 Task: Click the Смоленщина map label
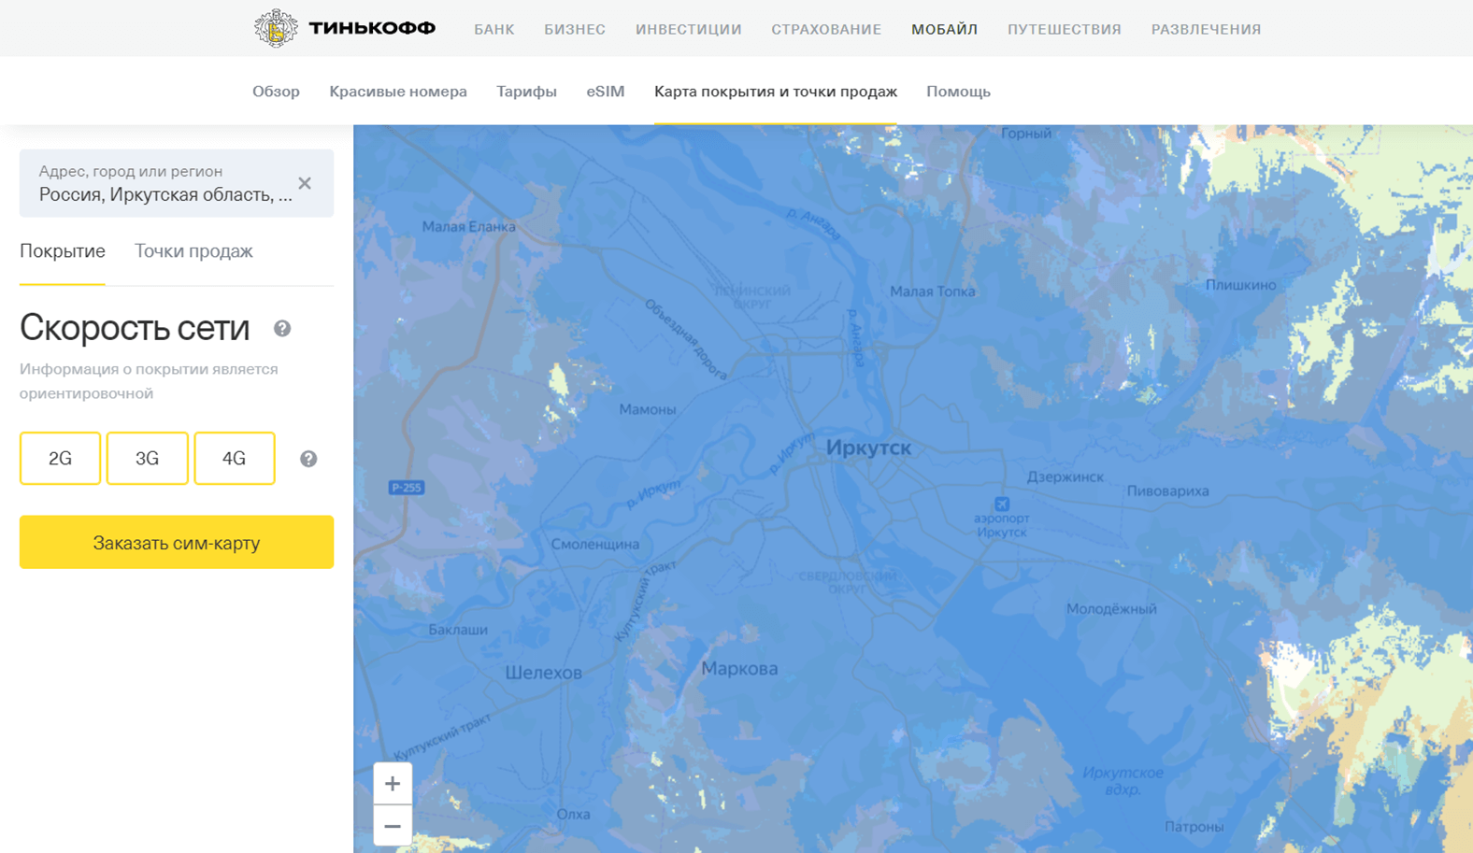pos(595,545)
